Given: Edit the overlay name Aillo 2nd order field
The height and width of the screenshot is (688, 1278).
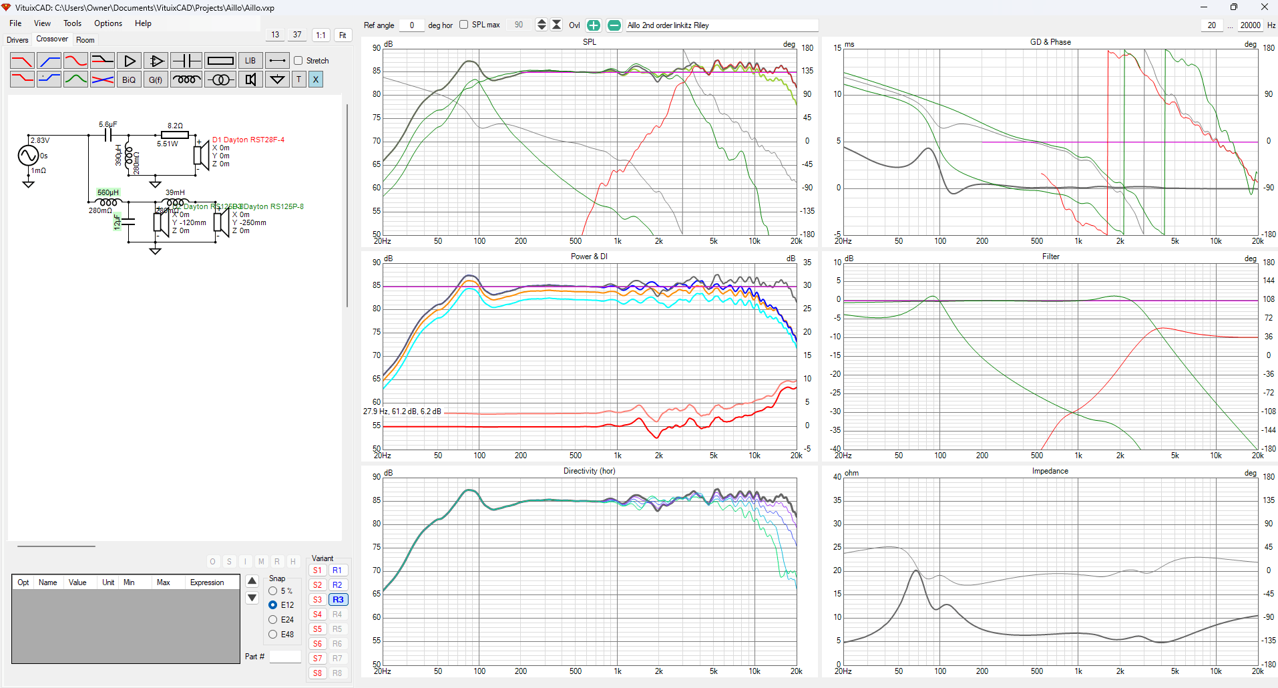Looking at the screenshot, I should click(722, 25).
